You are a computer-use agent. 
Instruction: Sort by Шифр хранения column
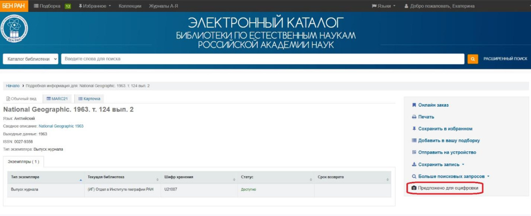click(200, 177)
